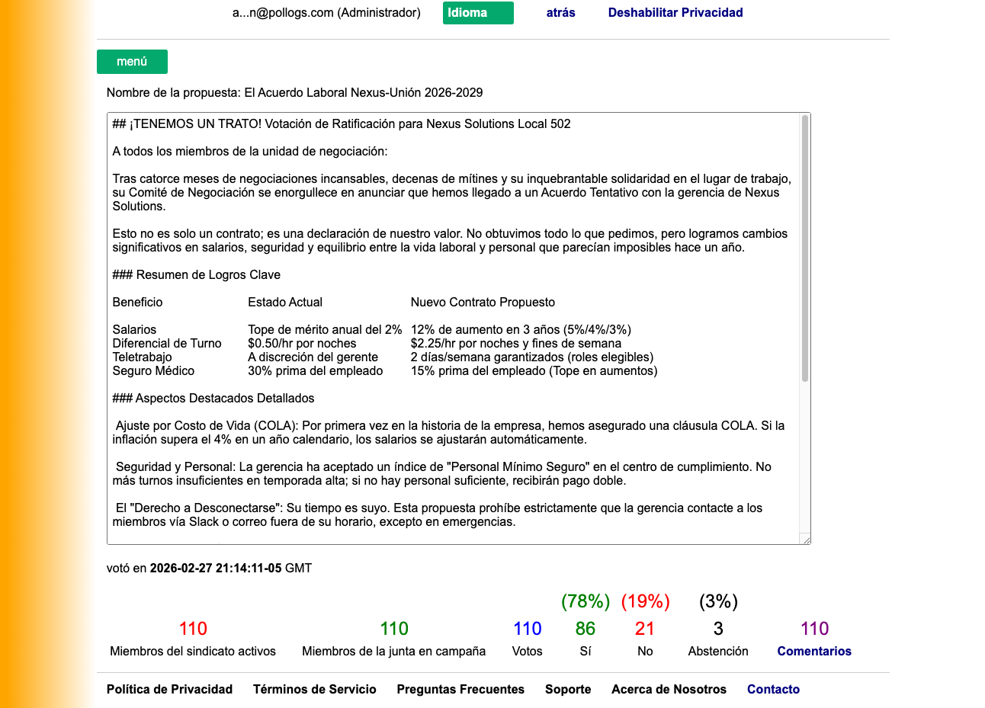Open Términos de Servicio in footer

pos(315,690)
